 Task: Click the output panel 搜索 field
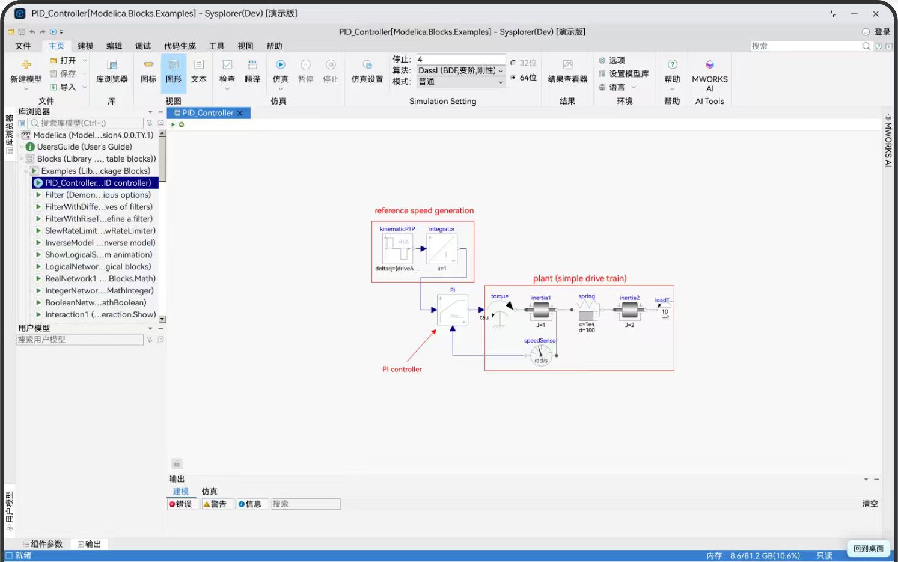pos(305,504)
